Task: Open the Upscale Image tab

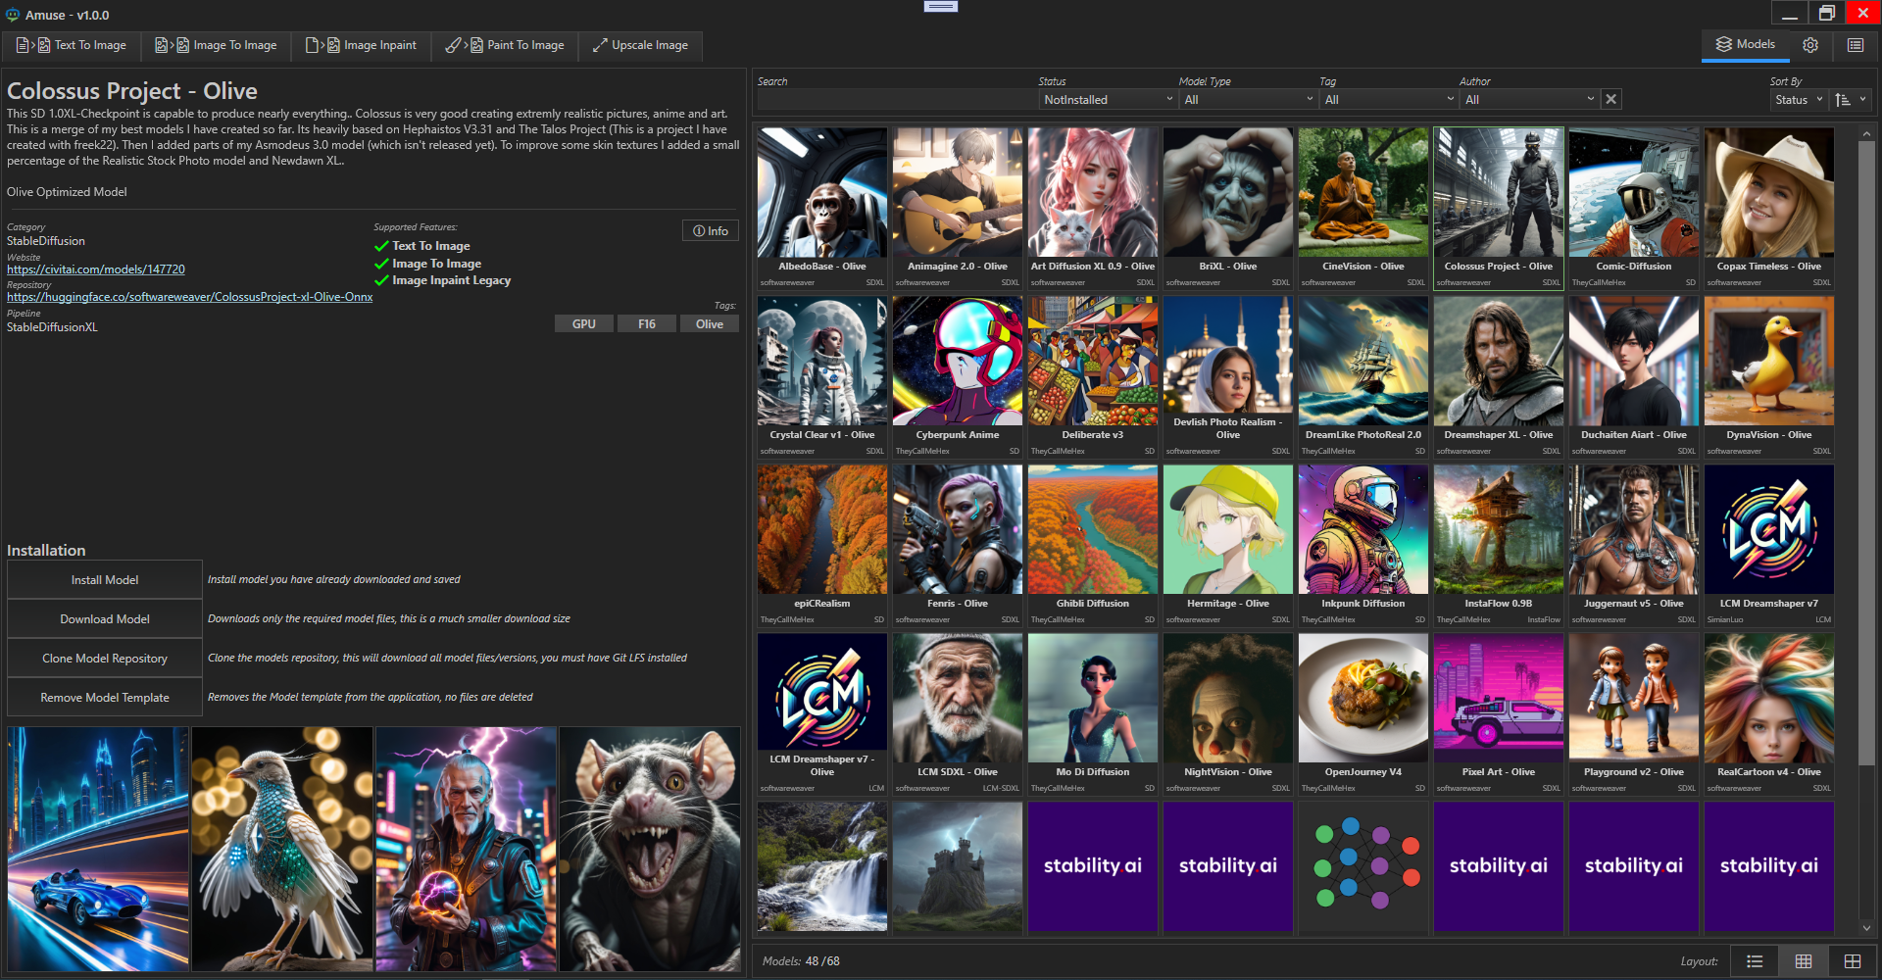Action: pyautogui.click(x=640, y=45)
